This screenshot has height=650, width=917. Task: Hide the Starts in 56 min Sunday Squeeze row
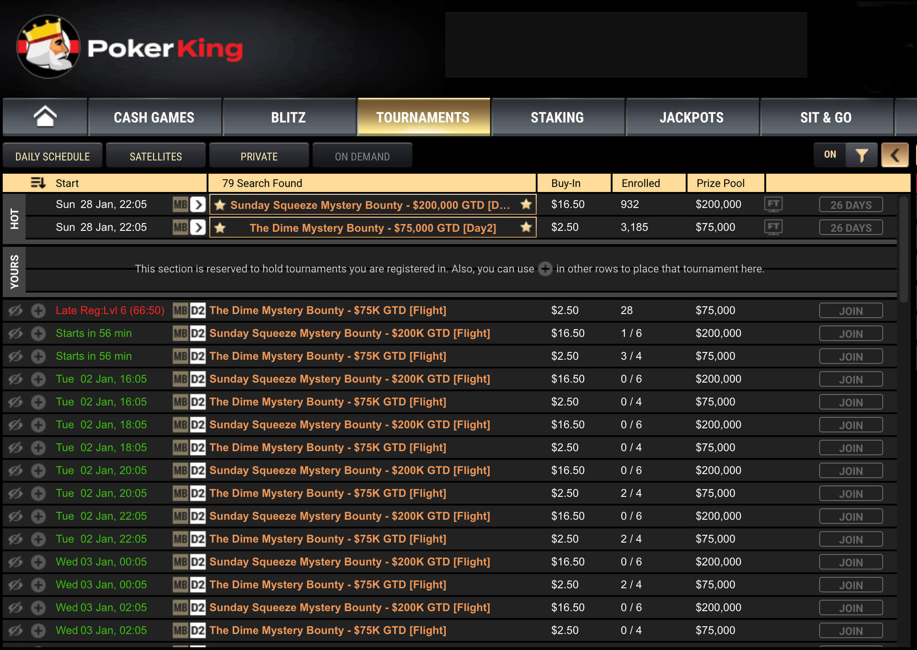pos(15,334)
